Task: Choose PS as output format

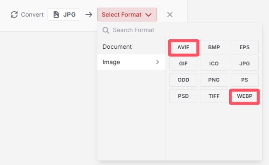Action: tap(245, 80)
